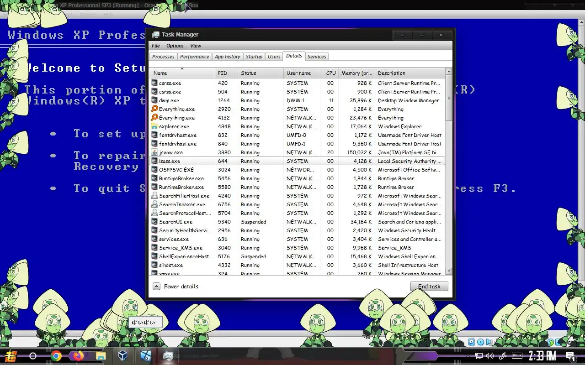The image size is (585, 365).
Task: Show hidden system tray icons
Action: (467, 356)
